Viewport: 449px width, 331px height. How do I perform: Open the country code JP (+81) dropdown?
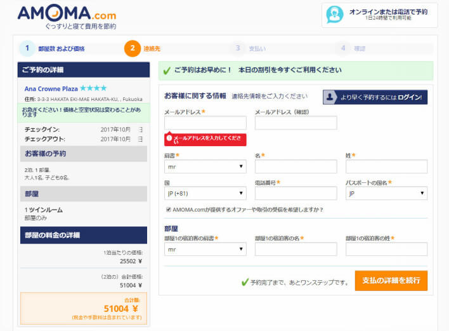point(205,193)
